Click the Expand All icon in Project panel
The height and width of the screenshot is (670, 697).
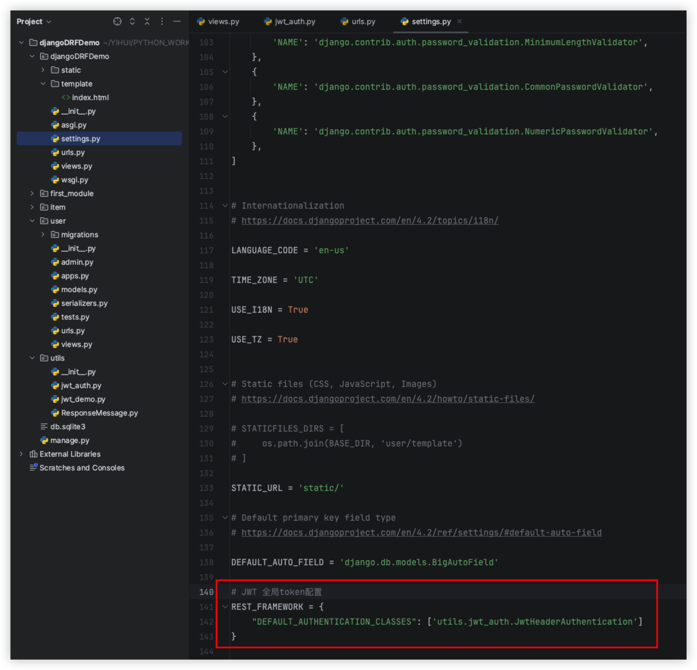tap(132, 21)
